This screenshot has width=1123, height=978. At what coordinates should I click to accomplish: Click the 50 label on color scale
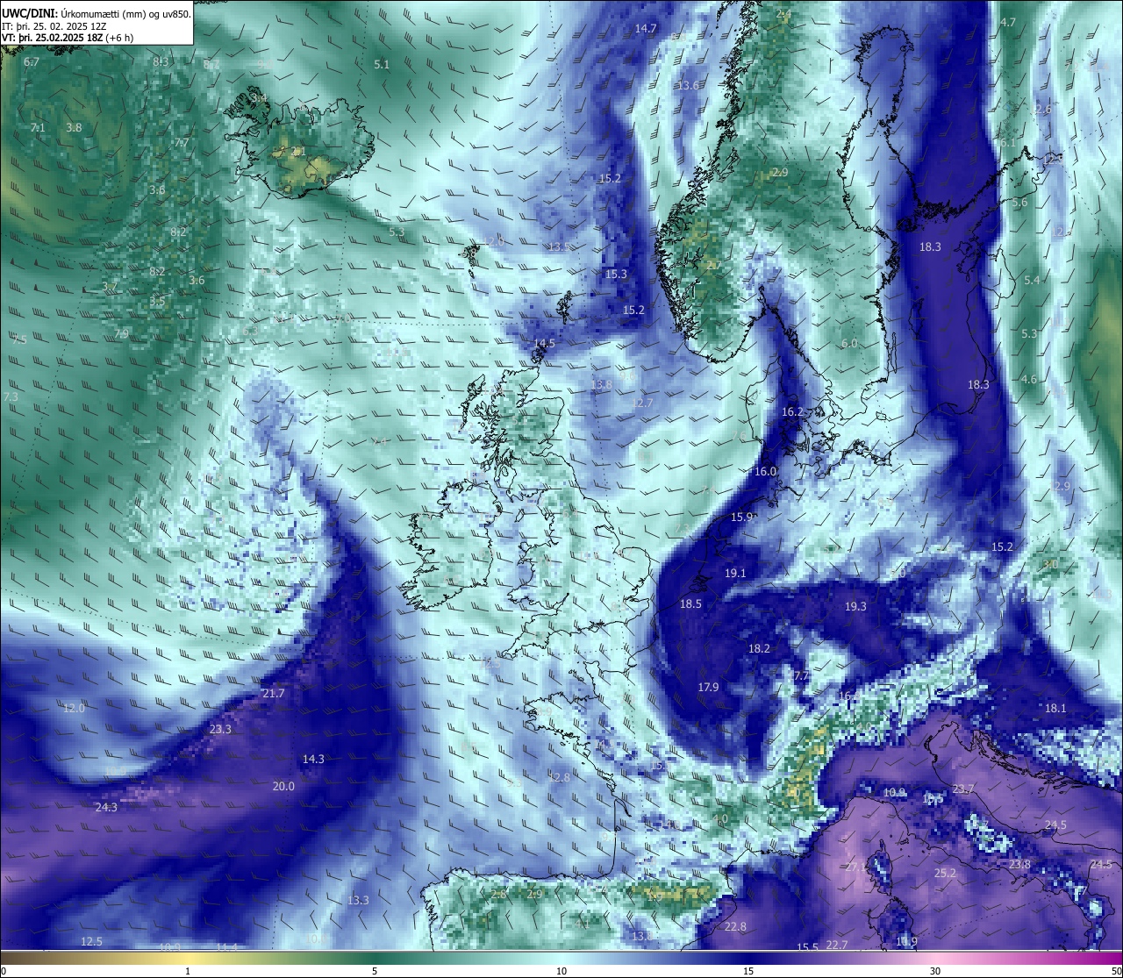(1115, 971)
